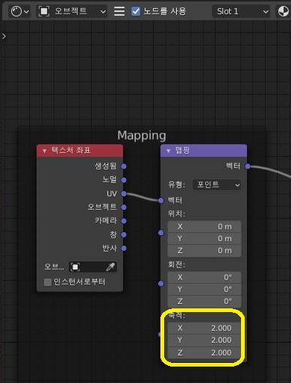Open the hamburger menu in header
Viewport: 291px width, 383px height.
pos(119,11)
